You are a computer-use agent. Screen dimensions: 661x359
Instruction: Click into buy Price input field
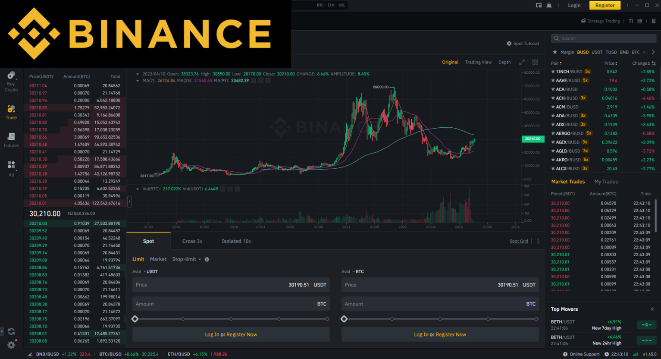point(231,285)
